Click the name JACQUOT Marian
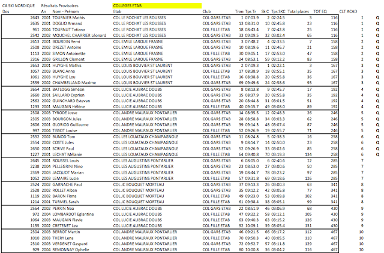Image resolution: width=384 pixels, height=253 pixels. (x=68, y=172)
